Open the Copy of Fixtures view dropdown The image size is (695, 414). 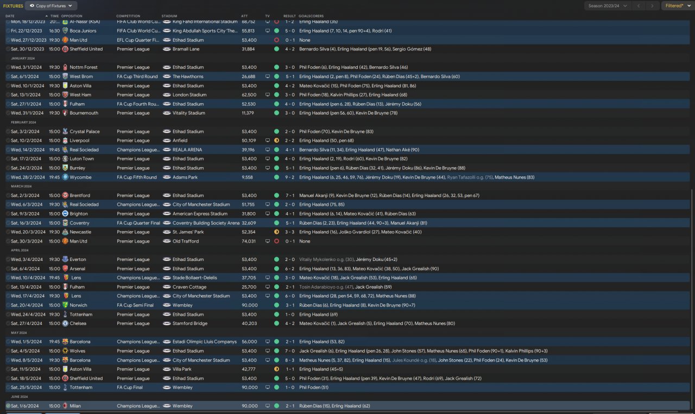(x=52, y=6)
